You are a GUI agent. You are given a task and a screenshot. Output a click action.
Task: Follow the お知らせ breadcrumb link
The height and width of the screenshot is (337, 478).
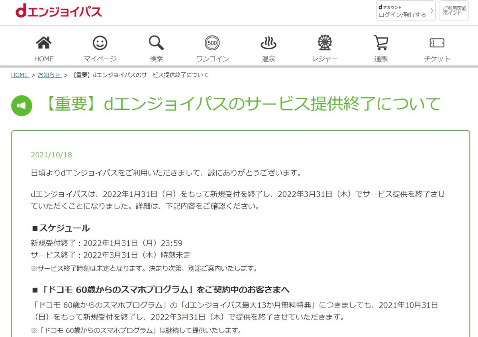click(x=50, y=75)
